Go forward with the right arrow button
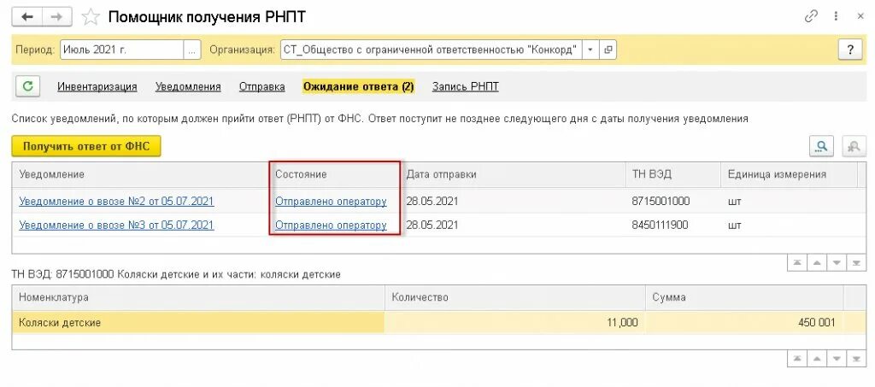875x387 pixels. point(57,17)
